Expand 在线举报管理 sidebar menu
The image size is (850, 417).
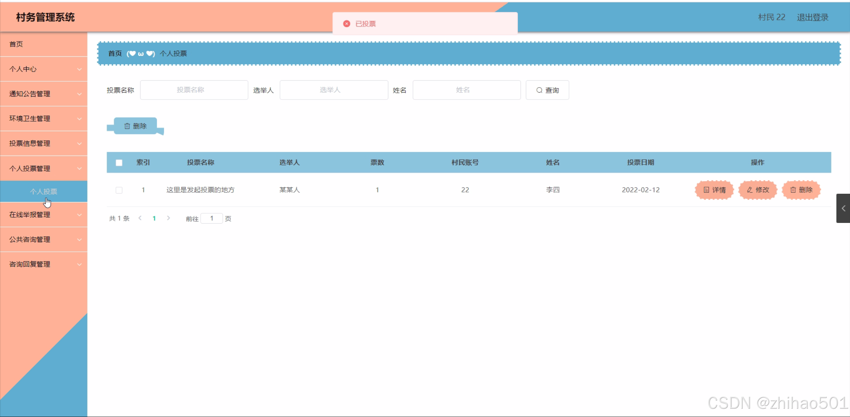(44, 215)
